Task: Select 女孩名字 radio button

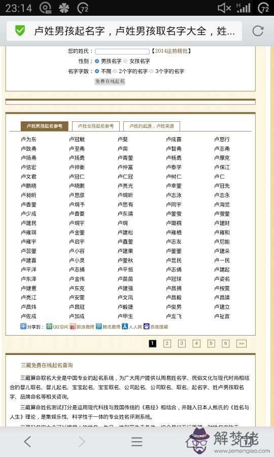Action: pyautogui.click(x=125, y=61)
